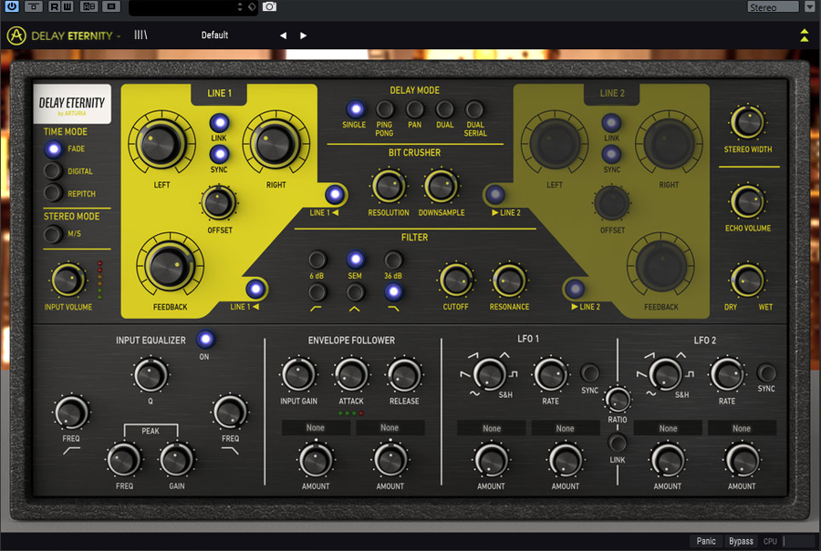Click the Echo Volume knob
The height and width of the screenshot is (551, 821).
[748, 201]
